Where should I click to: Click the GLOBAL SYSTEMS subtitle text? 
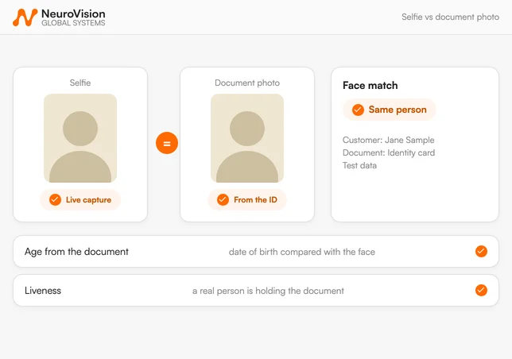pos(73,23)
